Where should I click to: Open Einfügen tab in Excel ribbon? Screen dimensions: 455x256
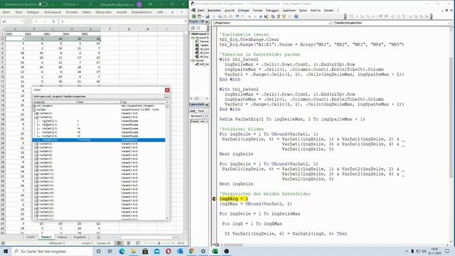coord(33,12)
